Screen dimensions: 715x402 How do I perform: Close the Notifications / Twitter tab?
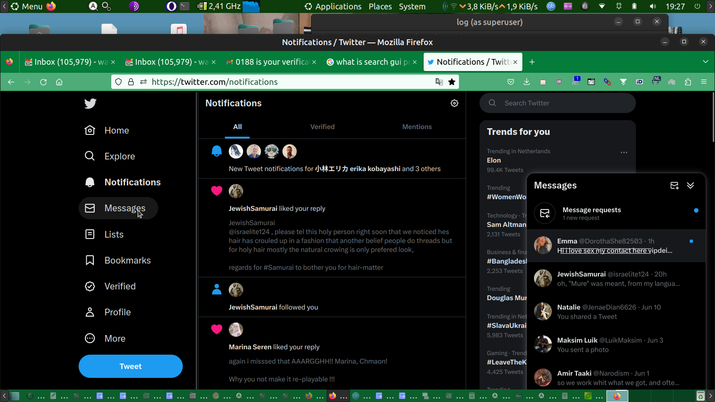515,62
